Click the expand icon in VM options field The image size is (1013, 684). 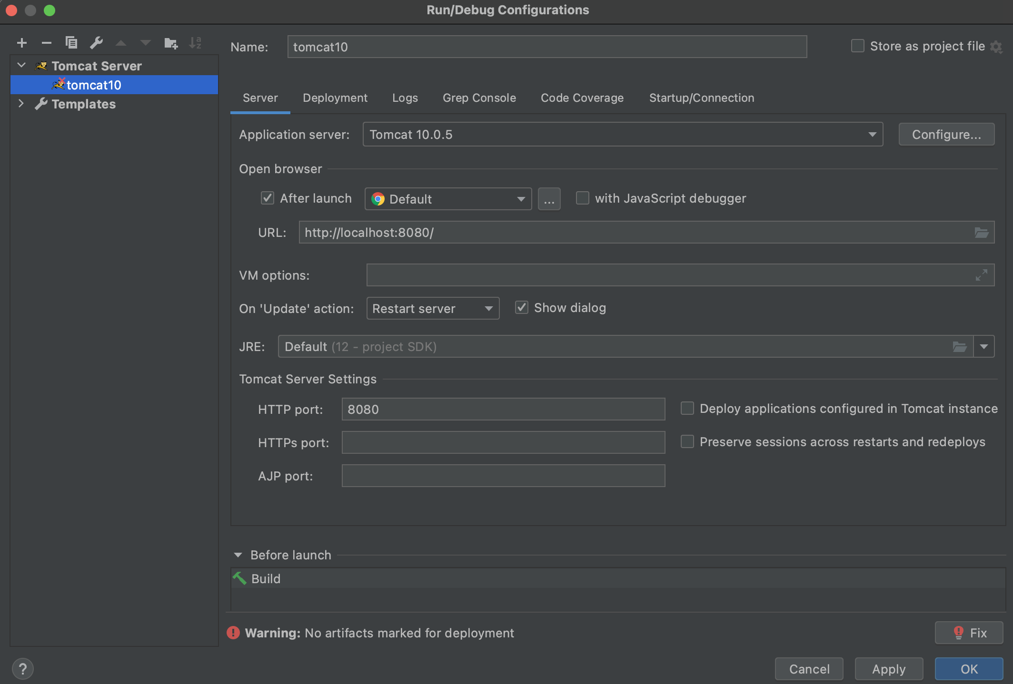[981, 275]
